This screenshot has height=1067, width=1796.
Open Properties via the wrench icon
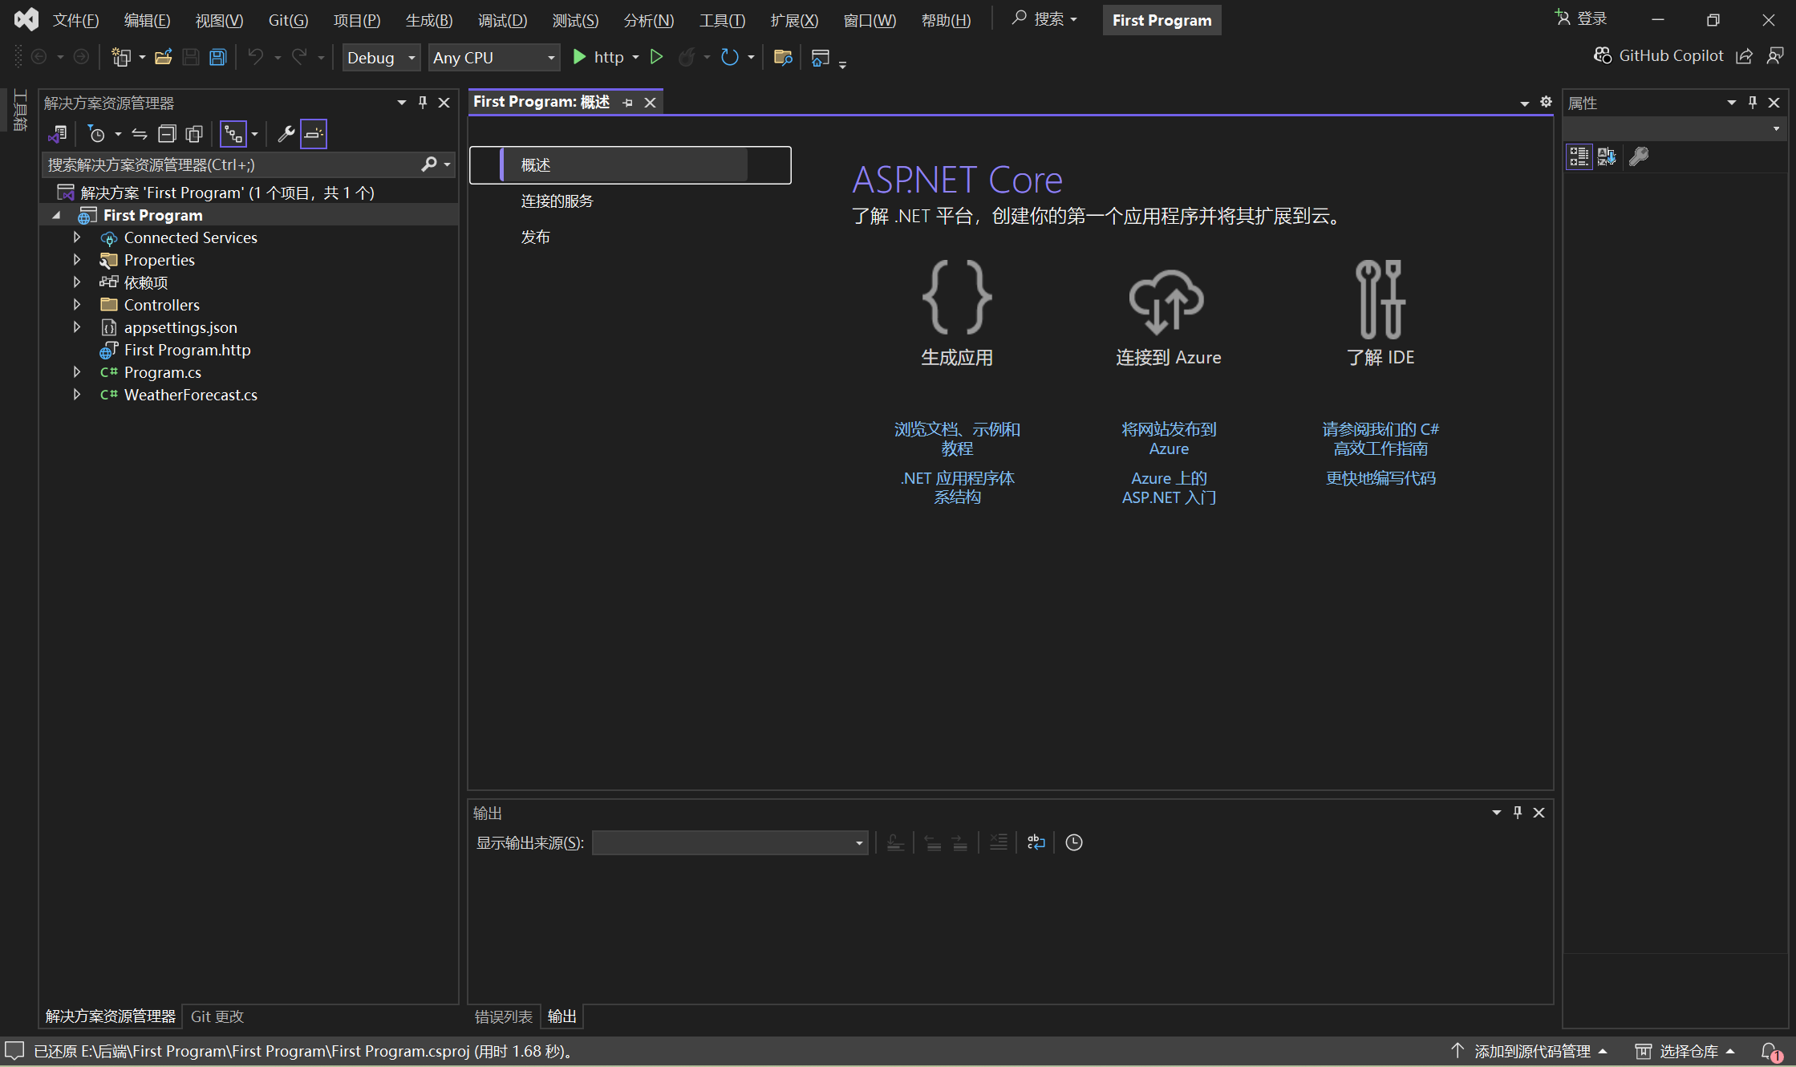point(286,134)
